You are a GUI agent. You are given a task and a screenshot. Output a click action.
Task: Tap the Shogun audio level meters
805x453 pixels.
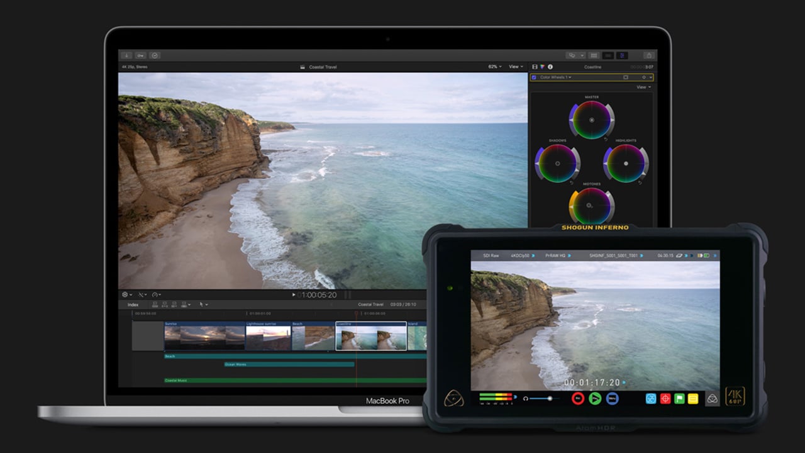(496, 398)
